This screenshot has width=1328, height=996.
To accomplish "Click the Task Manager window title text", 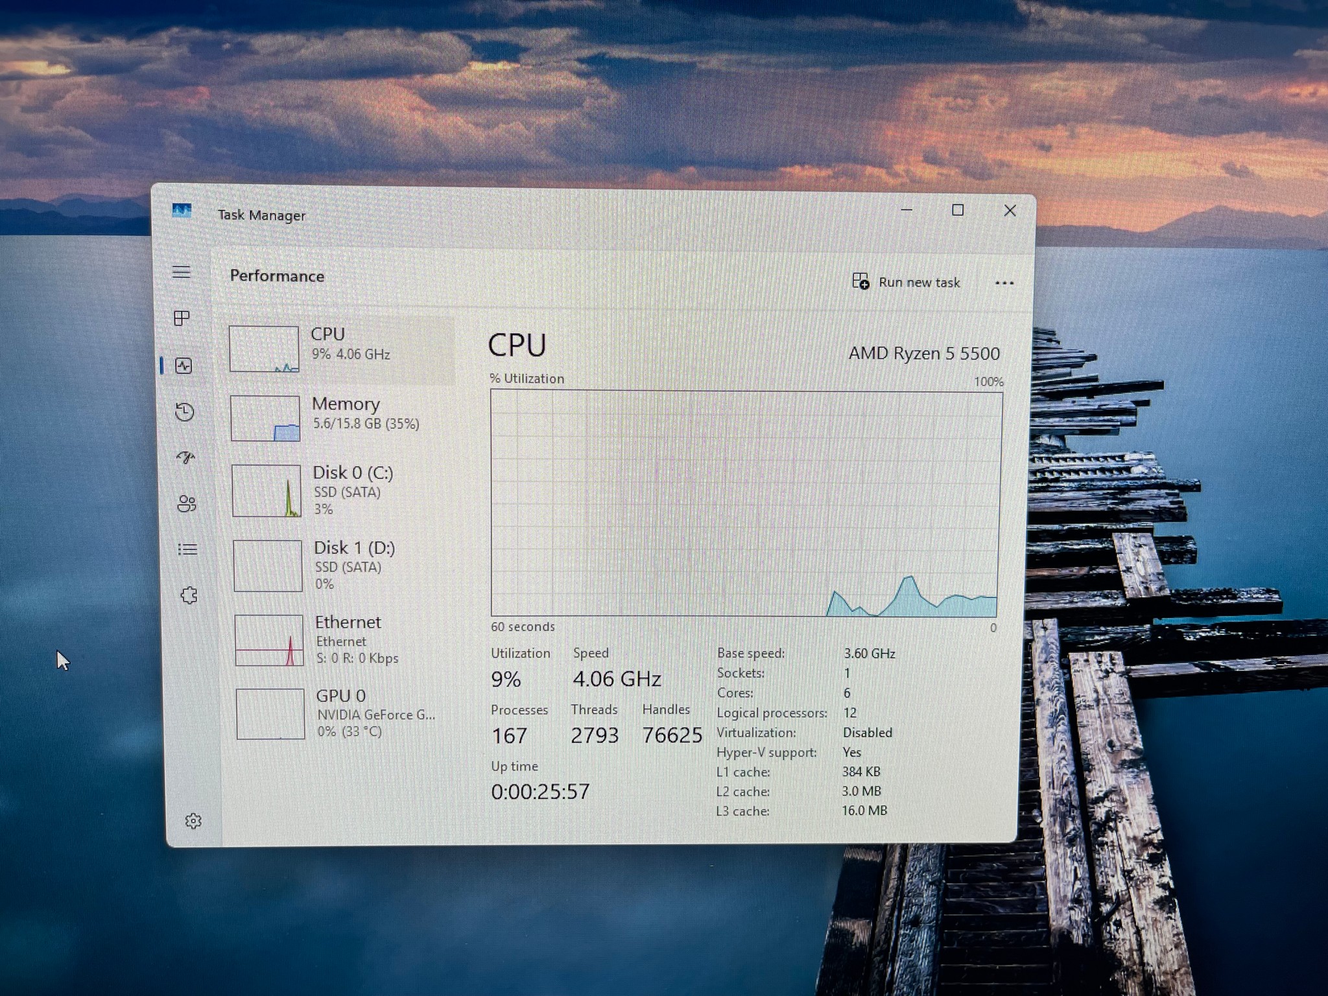I will tap(261, 215).
